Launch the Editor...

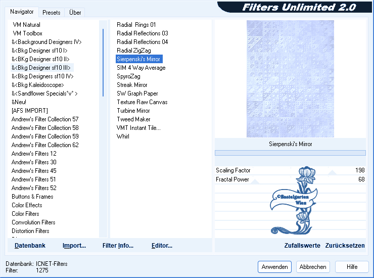click(x=162, y=246)
